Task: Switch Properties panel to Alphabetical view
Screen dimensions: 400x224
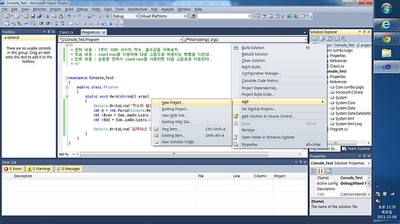Action: (x=321, y=171)
